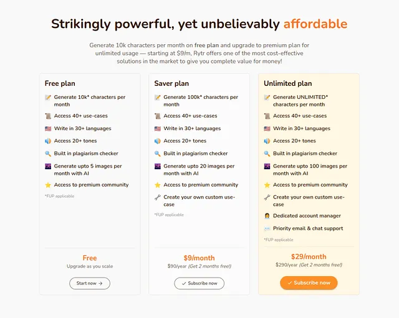The height and width of the screenshot is (318, 399).
Task: Click the orange Free price label
Action: (90, 258)
